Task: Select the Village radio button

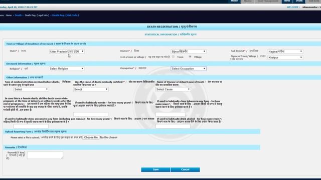Action: pos(190,56)
